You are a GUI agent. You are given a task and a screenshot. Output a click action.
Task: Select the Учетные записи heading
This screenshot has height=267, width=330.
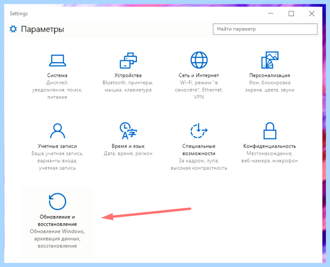tap(57, 146)
